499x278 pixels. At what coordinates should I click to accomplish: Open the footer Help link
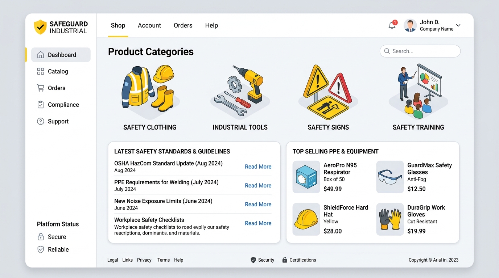179,260
